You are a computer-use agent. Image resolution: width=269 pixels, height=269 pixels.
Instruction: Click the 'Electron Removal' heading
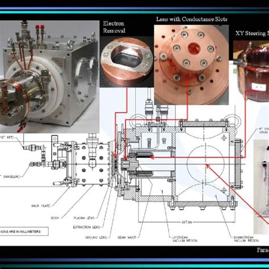[x=114, y=27]
